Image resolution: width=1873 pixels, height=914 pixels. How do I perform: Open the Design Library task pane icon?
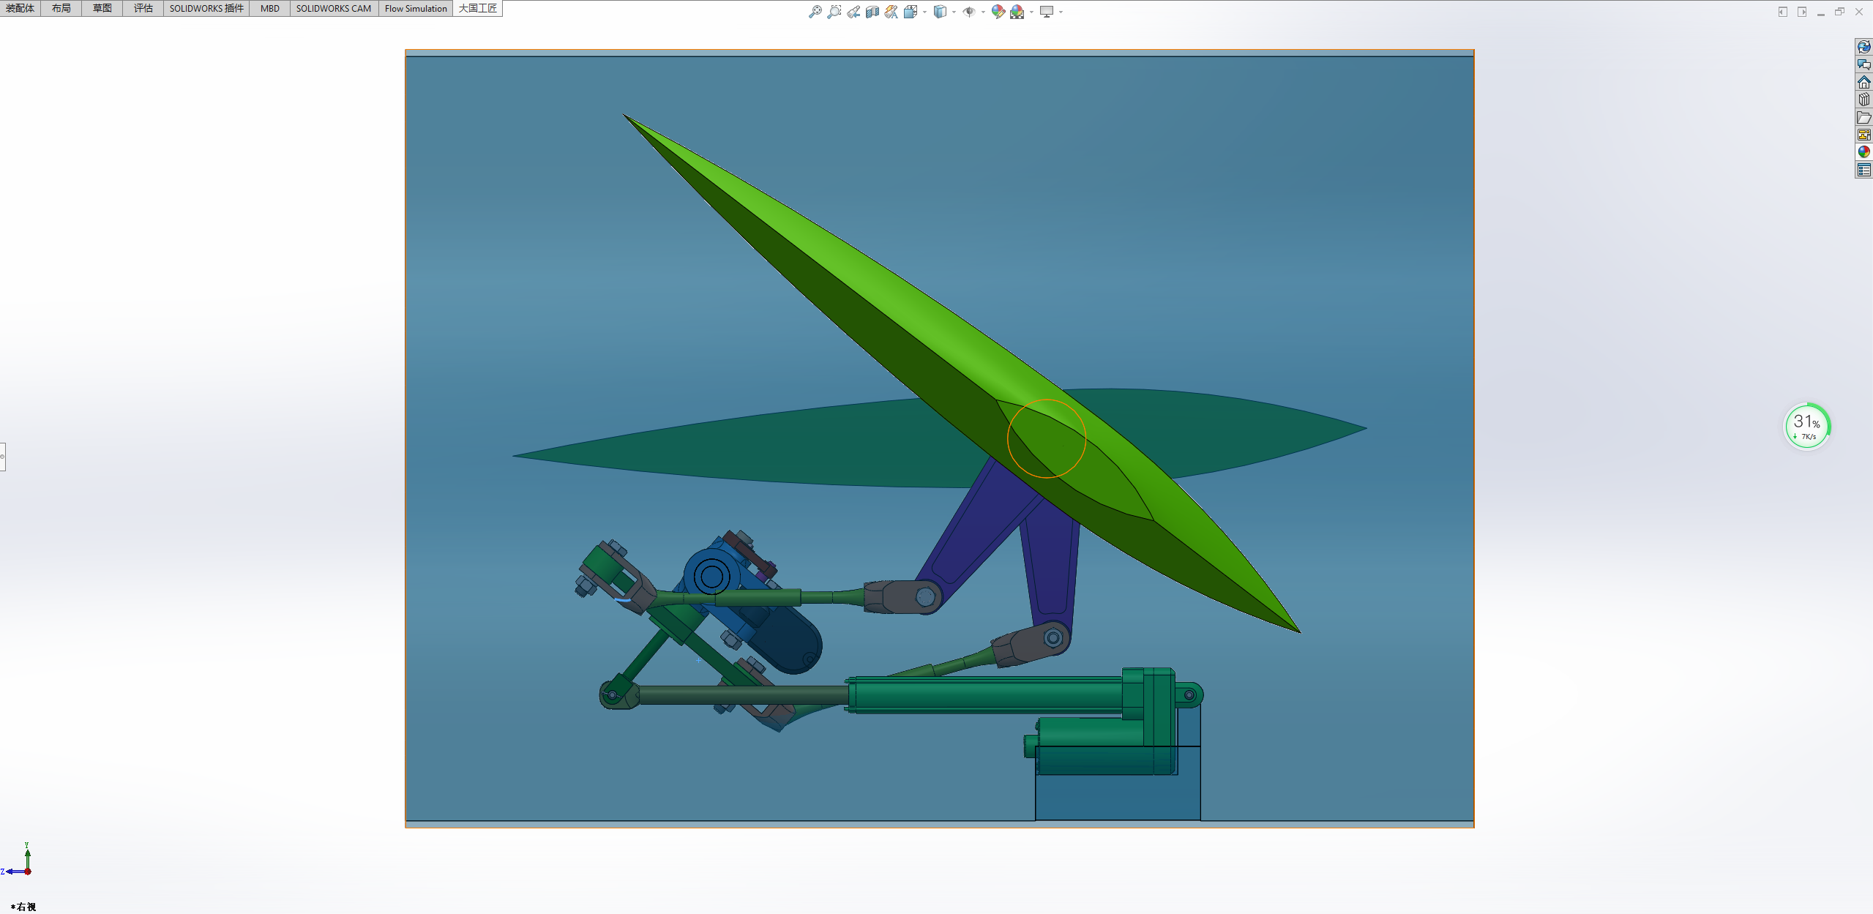(1863, 100)
